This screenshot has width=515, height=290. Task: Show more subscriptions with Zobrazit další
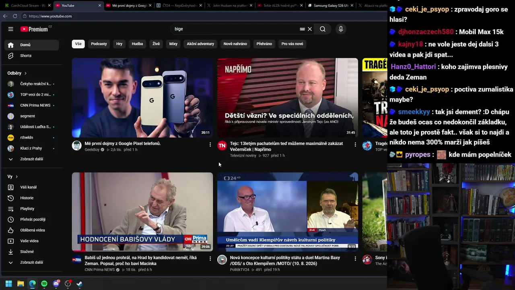click(32, 159)
